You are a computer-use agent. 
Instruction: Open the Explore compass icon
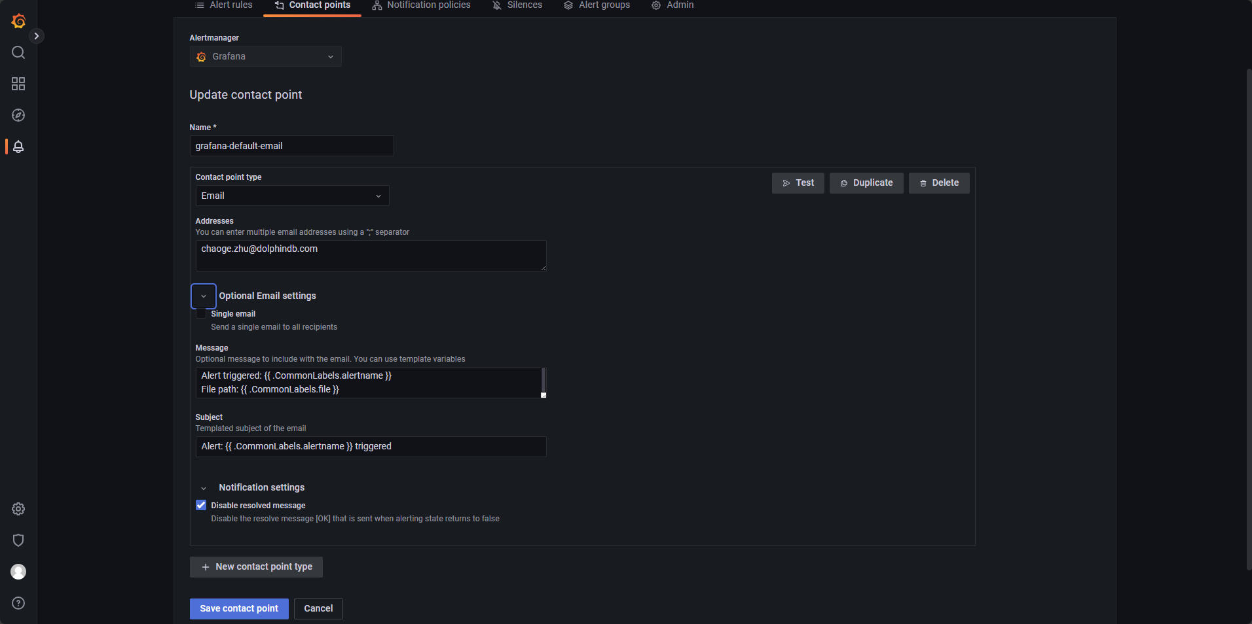click(18, 115)
